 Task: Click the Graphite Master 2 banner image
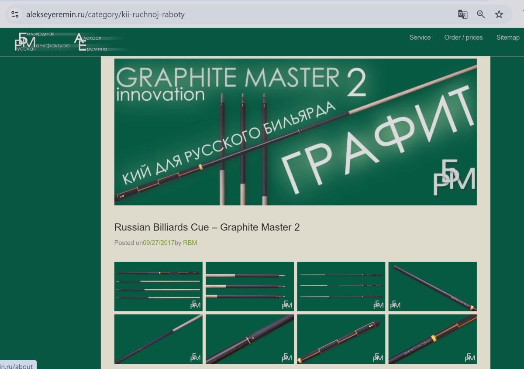[295, 132]
